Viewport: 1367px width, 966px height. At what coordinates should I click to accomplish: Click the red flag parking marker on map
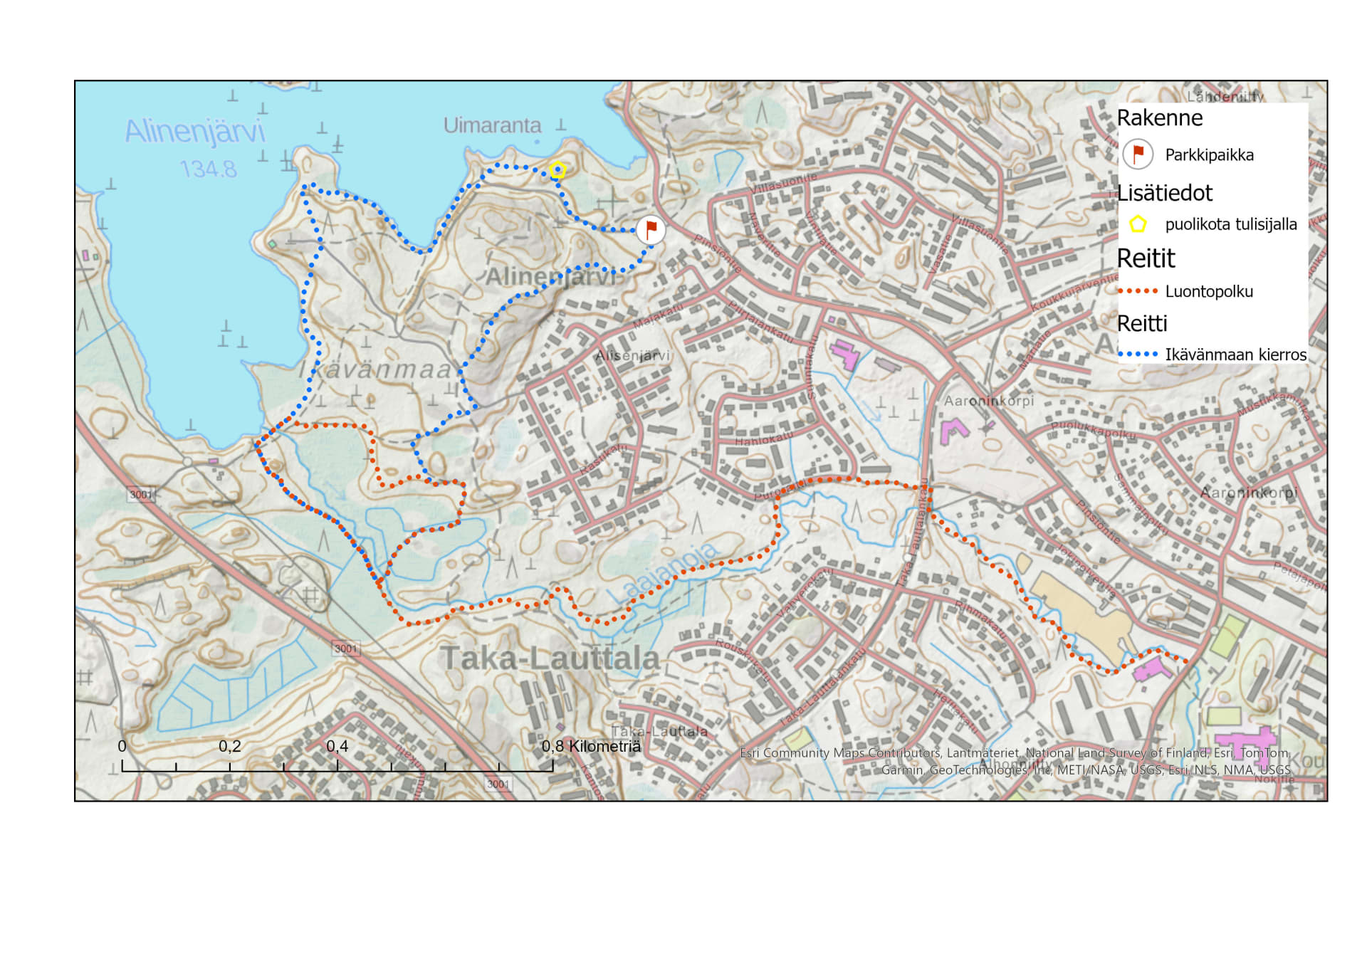650,230
